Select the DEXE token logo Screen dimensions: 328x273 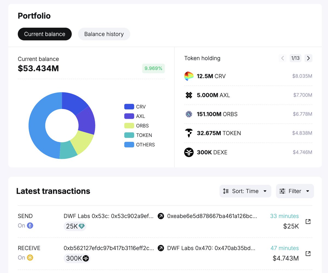click(x=188, y=152)
